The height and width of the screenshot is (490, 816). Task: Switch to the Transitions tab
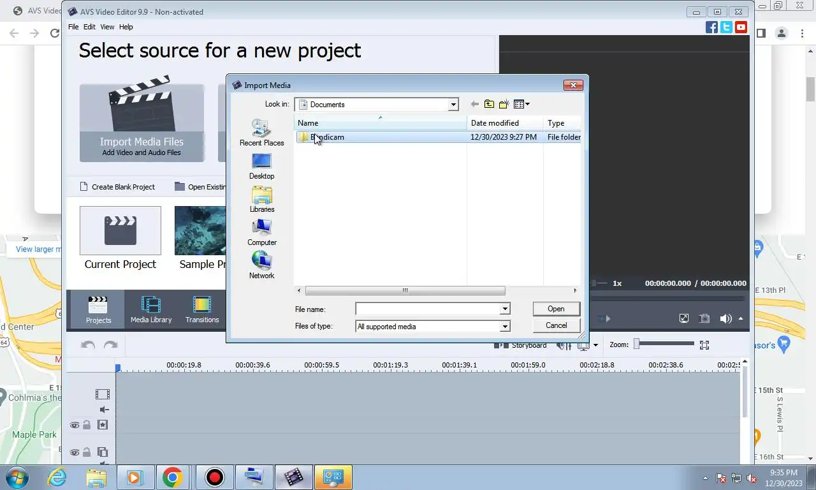coord(202,309)
